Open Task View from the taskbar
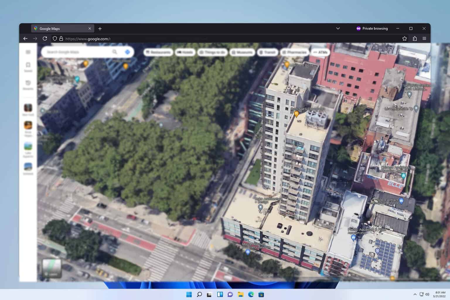 coord(209,294)
